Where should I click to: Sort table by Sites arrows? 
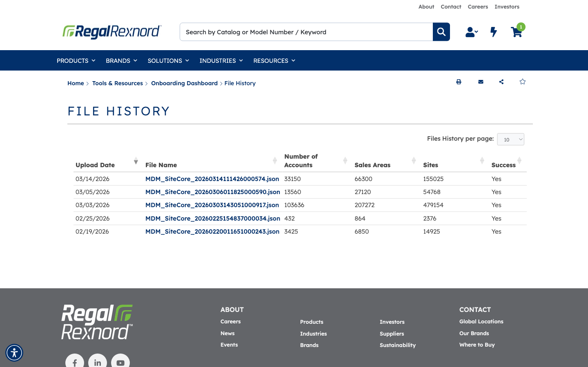pyautogui.click(x=482, y=161)
